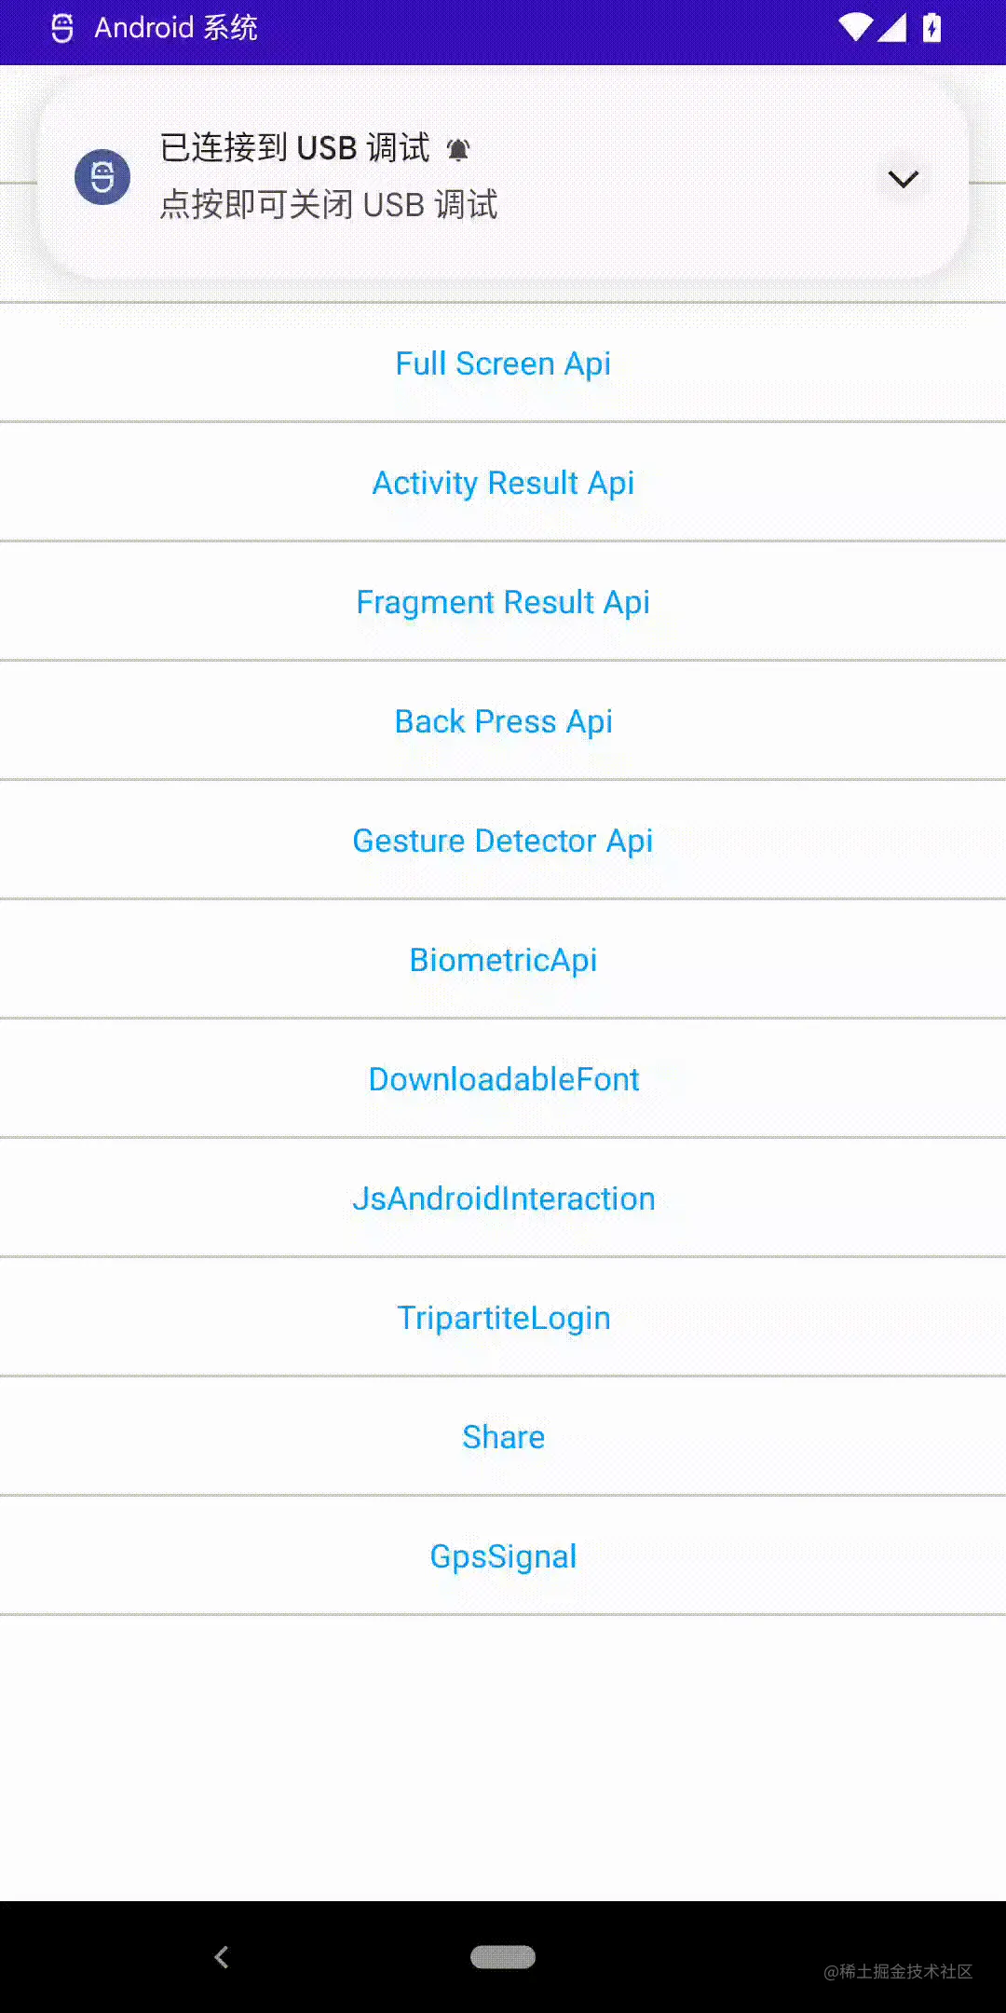Screen dimensions: 1006x2013
Task: Tap the Android system icon in notification
Action: pyautogui.click(x=102, y=177)
